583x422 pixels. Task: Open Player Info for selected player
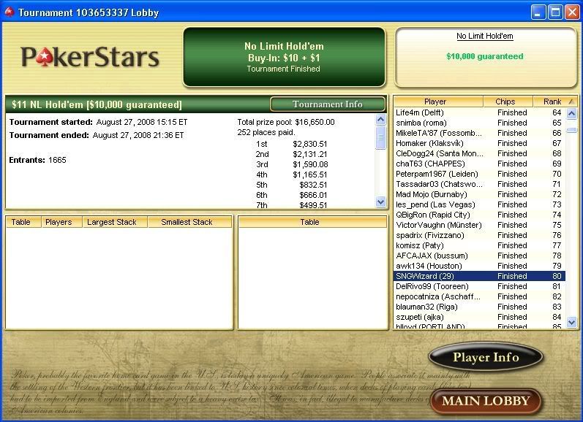[486, 357]
